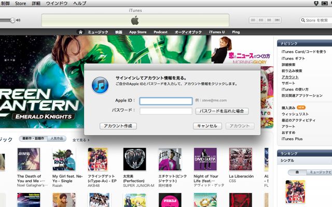This screenshot has width=332, height=207.
Task: Click the Dropbox menu bar icon
Action: [316, 3]
